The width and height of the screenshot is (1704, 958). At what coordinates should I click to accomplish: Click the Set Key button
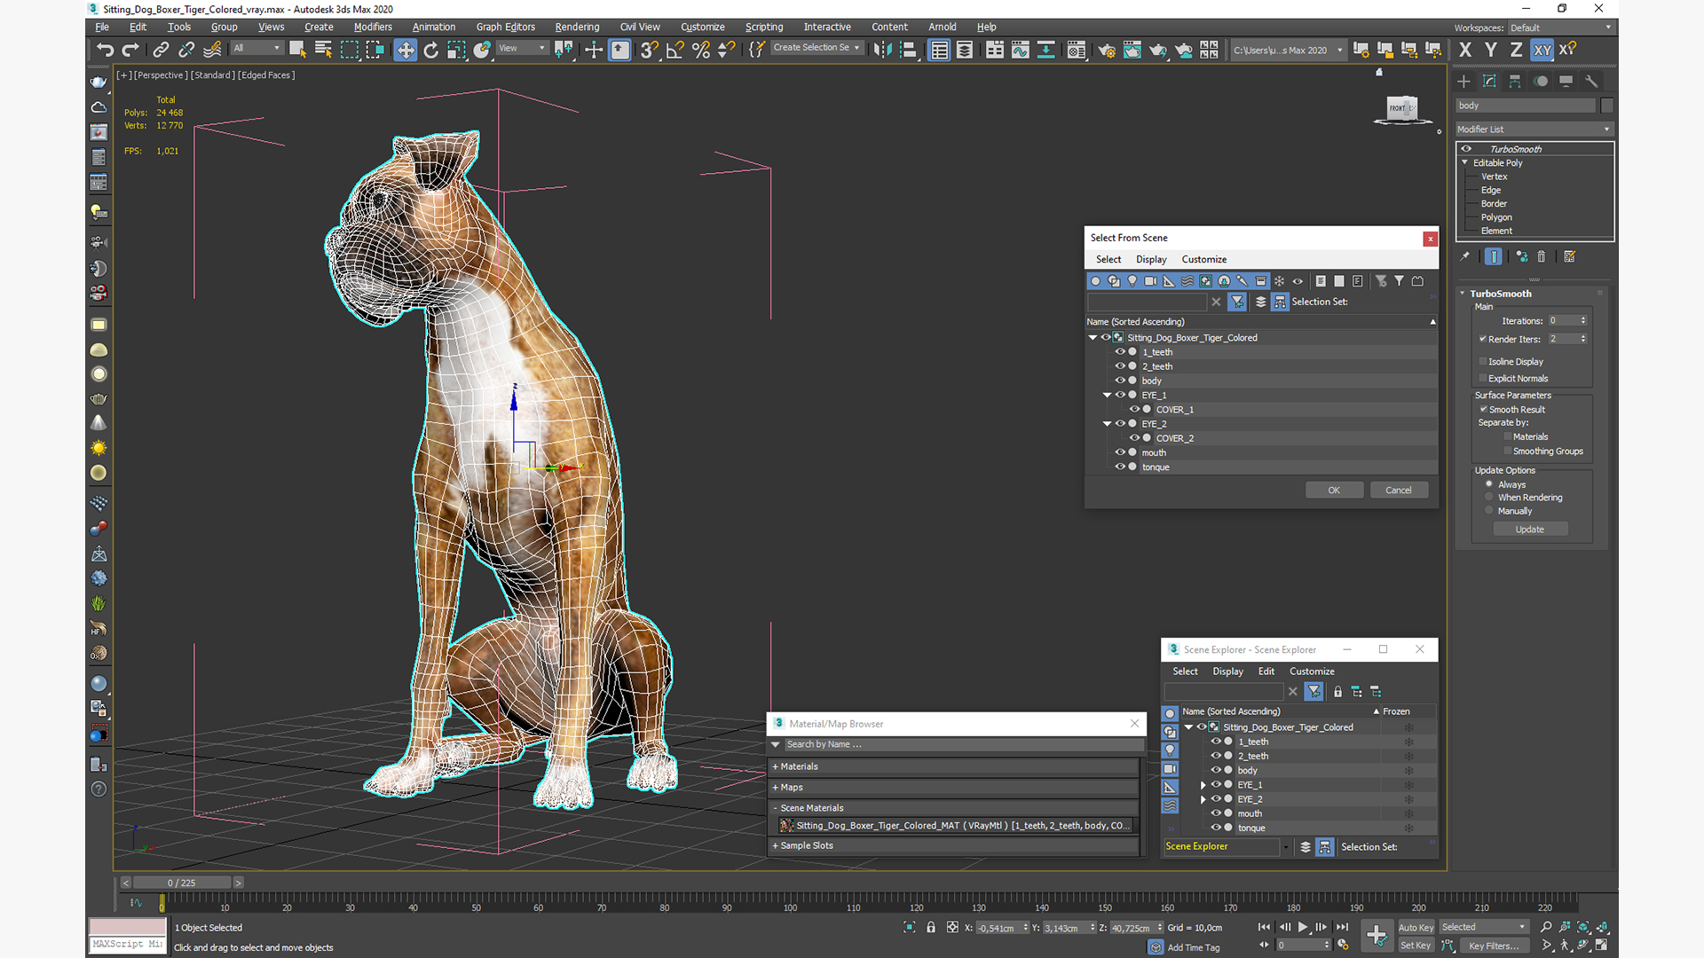point(1416,946)
